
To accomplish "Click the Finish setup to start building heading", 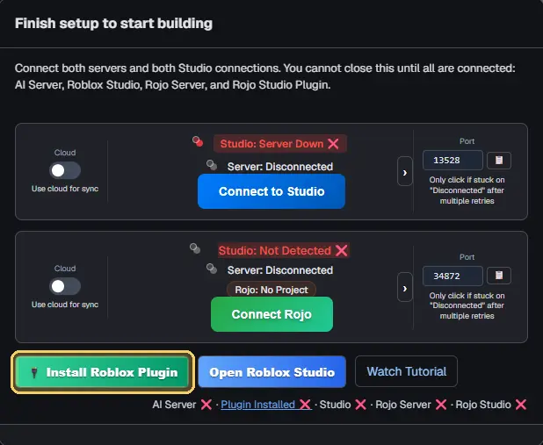I will (113, 24).
